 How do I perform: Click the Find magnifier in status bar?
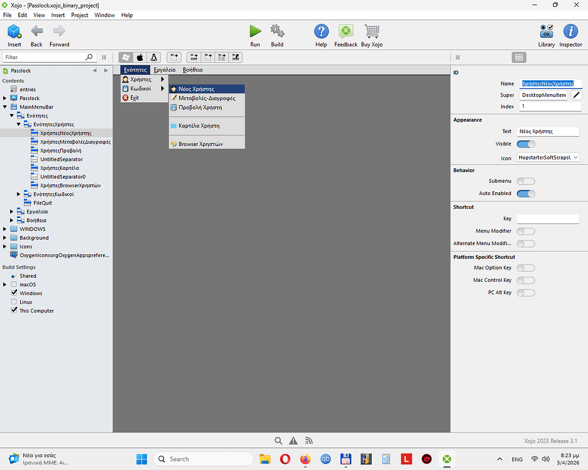(278, 441)
